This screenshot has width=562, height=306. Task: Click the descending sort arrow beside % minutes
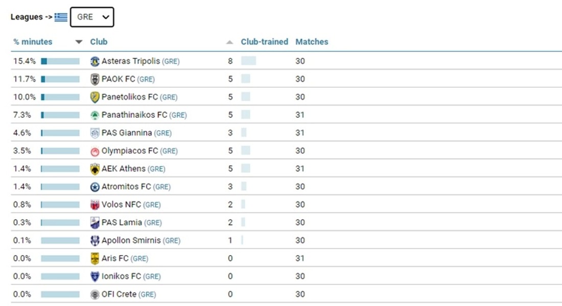pyautogui.click(x=79, y=42)
